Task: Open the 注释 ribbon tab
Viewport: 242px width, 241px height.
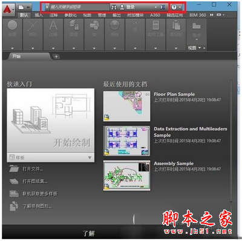Action: 54,15
